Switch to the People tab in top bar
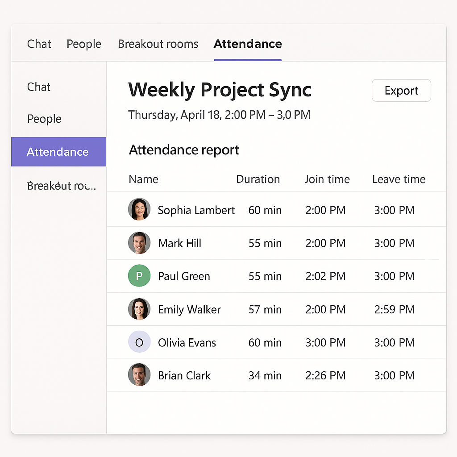Viewport: 457px width, 457px height. [84, 44]
